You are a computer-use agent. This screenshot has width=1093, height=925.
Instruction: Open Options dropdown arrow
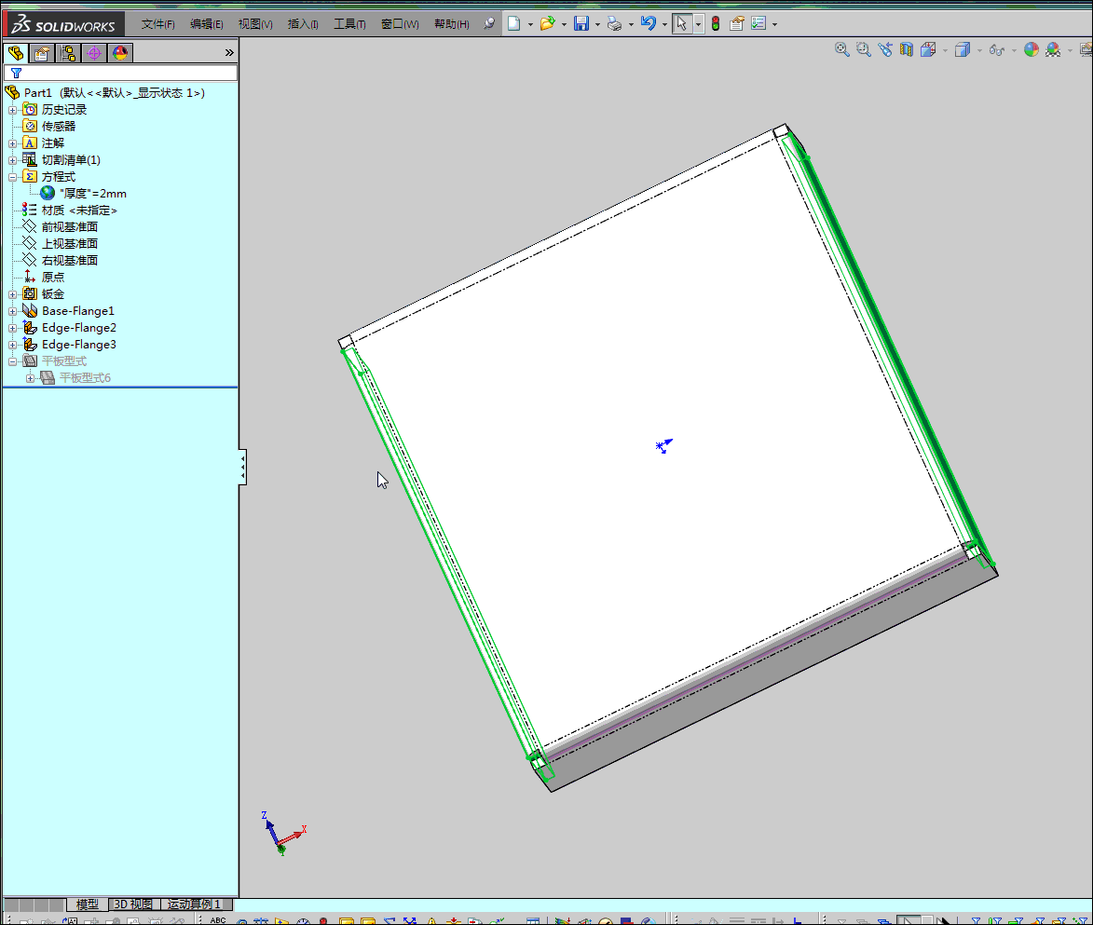tap(774, 24)
